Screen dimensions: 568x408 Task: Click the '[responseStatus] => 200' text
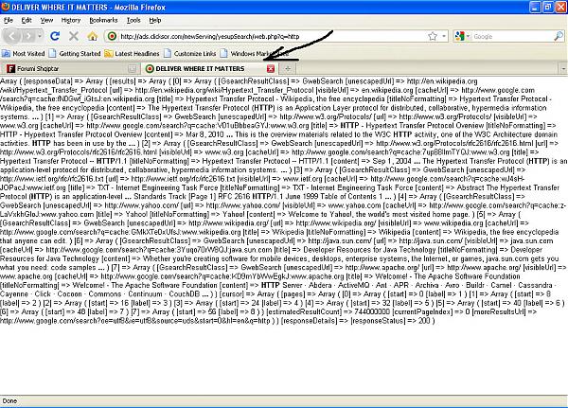click(x=390, y=321)
